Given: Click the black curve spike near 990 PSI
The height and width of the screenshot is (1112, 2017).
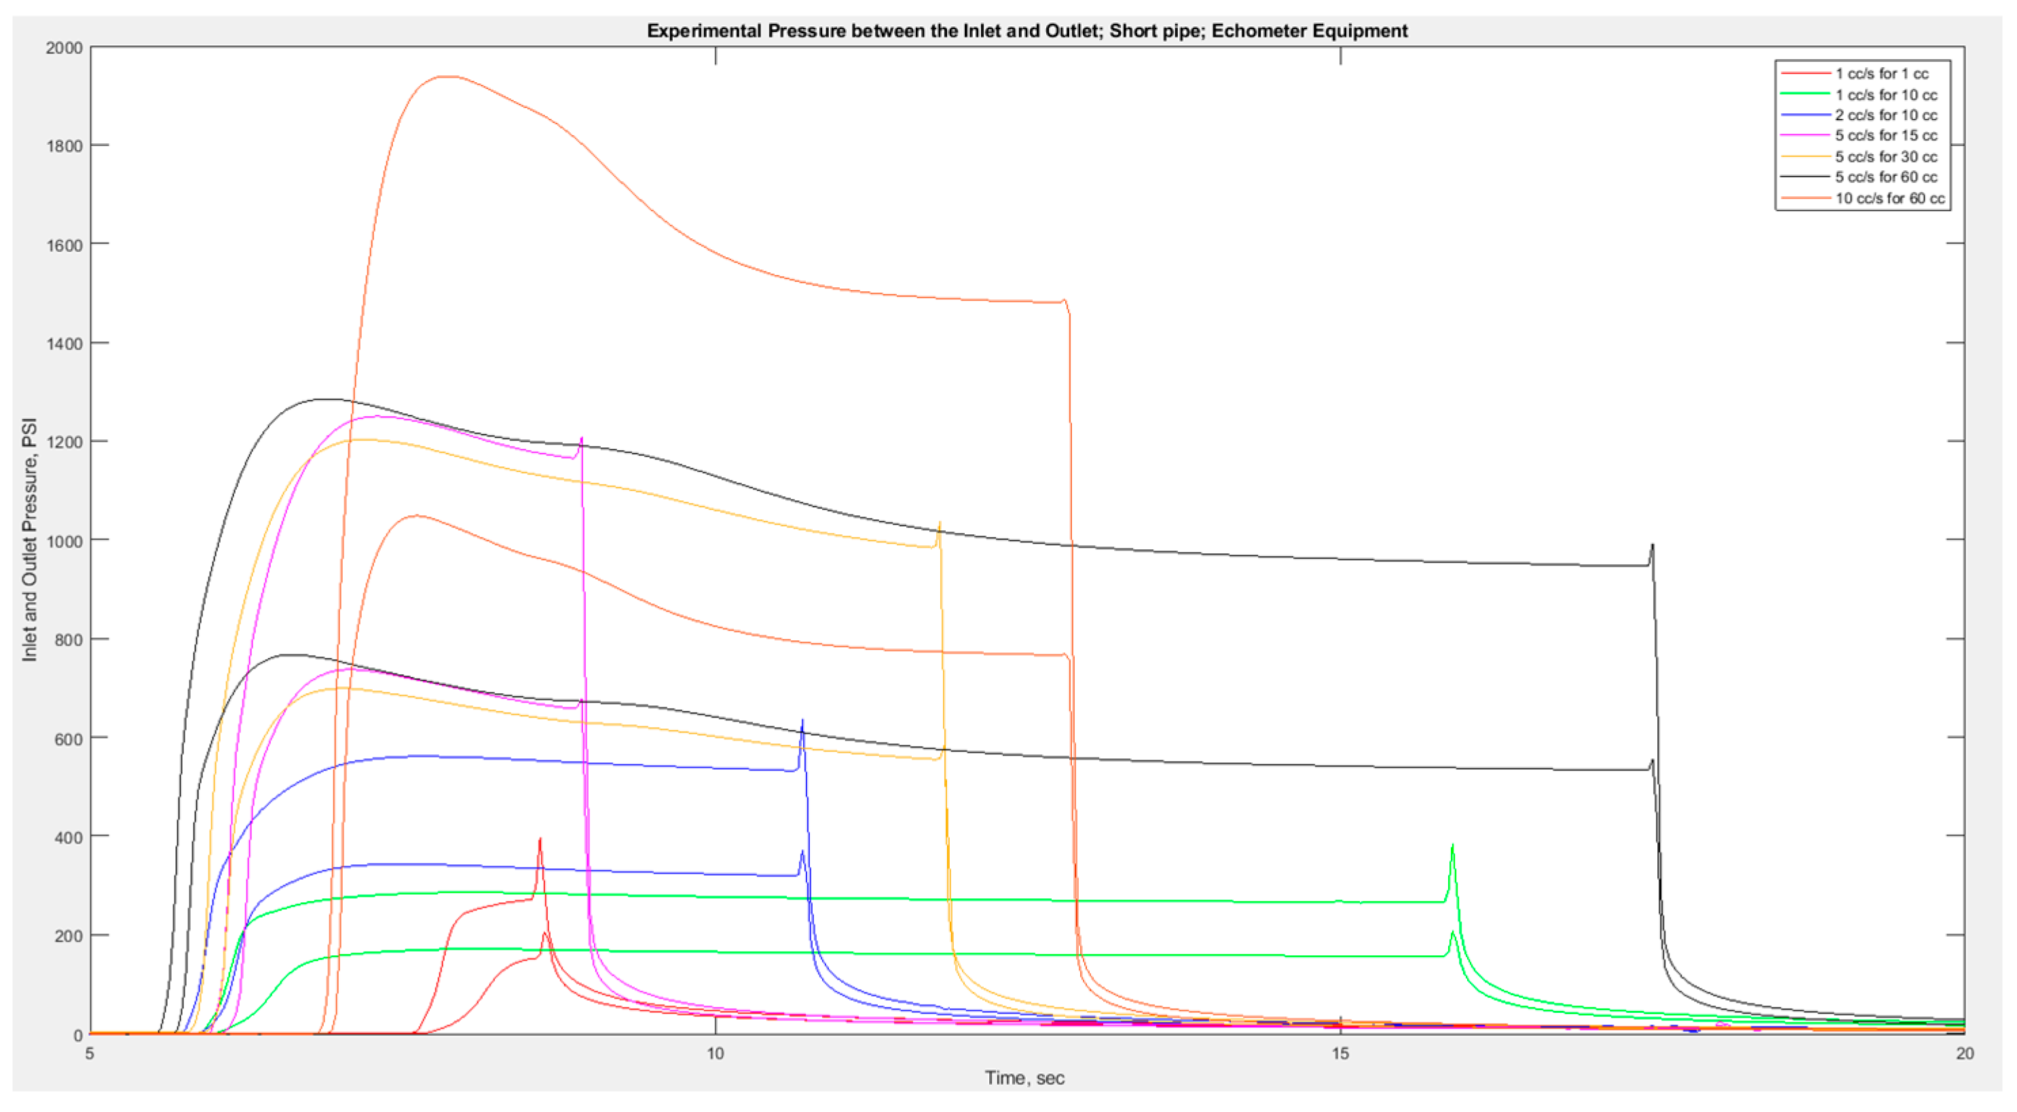Looking at the screenshot, I should coord(1652,546).
